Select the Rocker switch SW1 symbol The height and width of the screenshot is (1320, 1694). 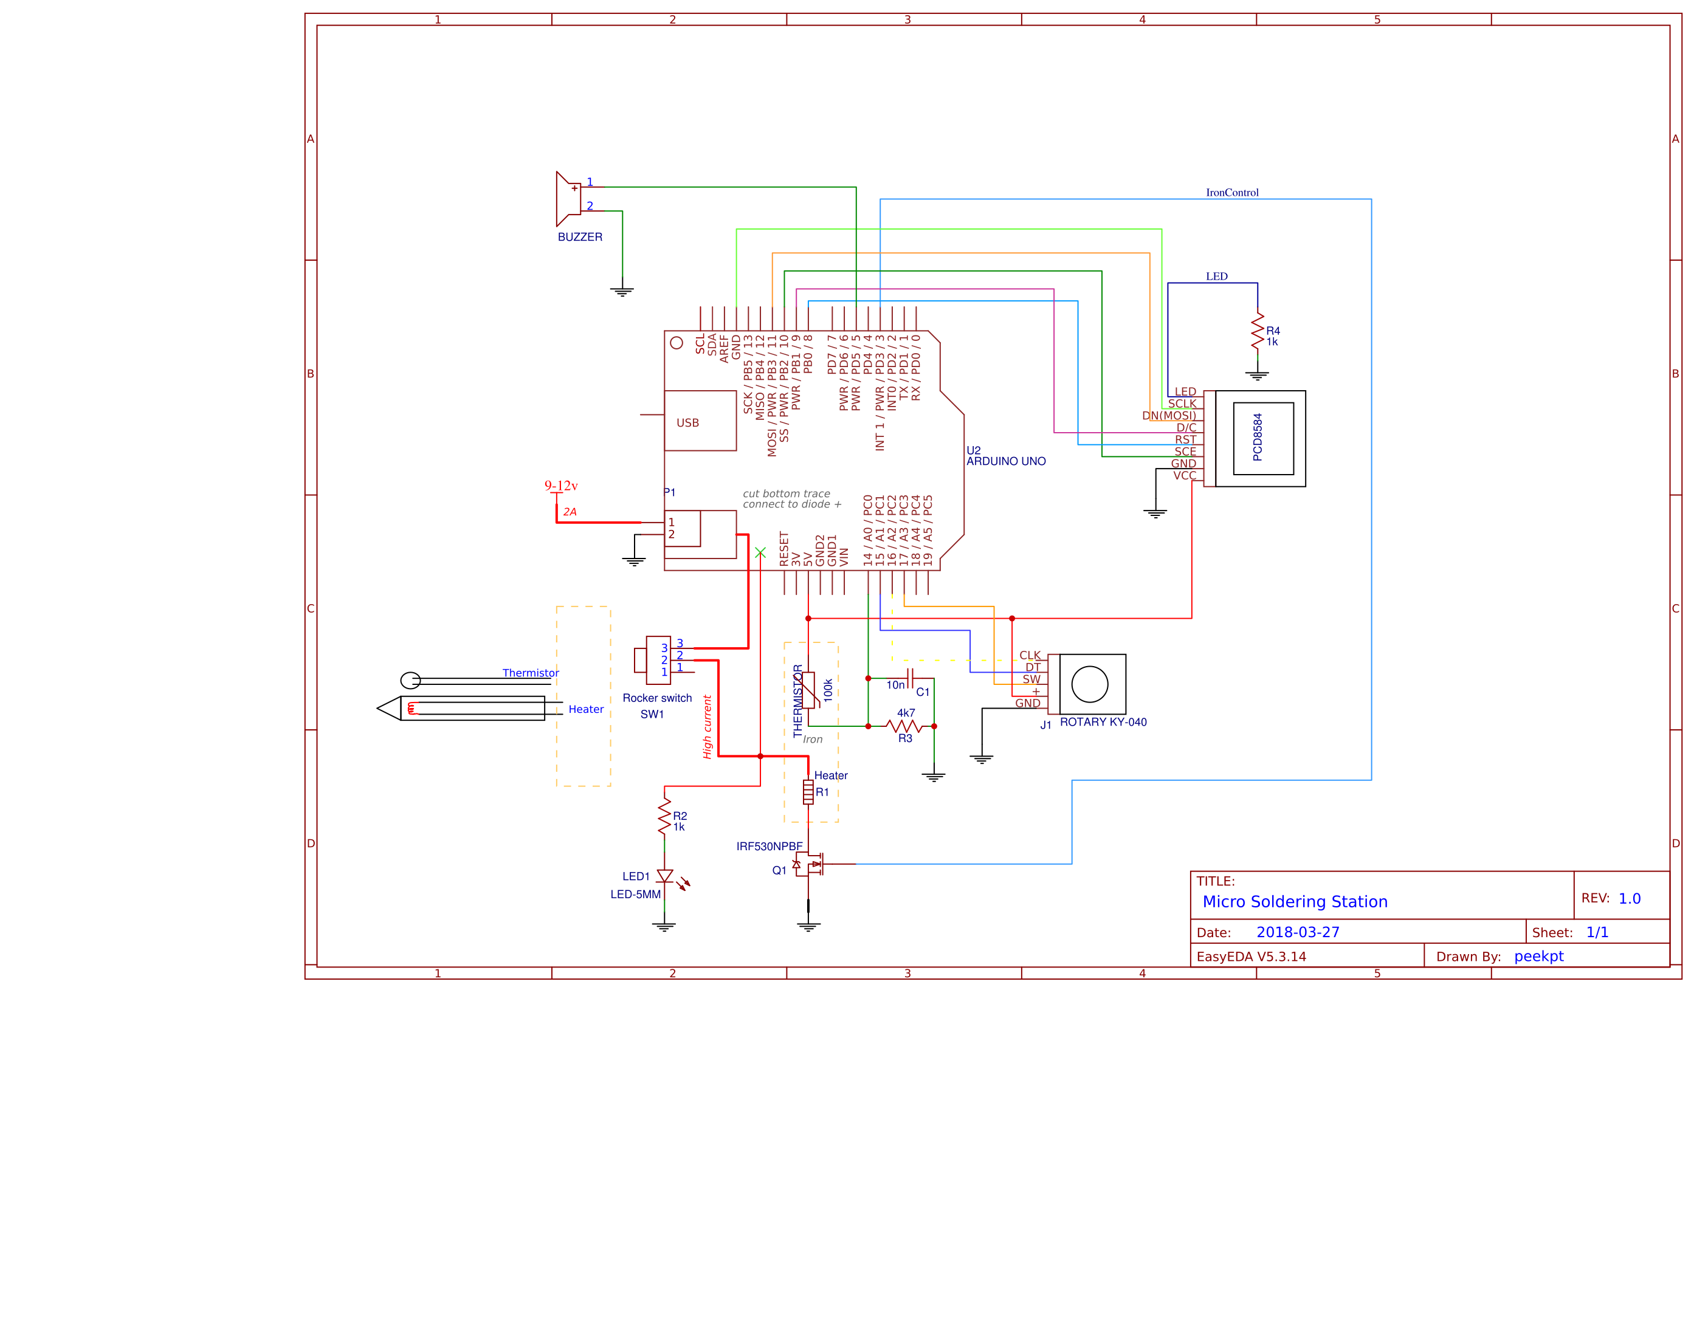point(657,660)
